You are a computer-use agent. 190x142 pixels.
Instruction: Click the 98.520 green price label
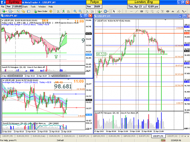coord(101,54)
